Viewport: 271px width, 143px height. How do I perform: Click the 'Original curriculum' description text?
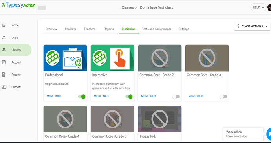point(57,84)
